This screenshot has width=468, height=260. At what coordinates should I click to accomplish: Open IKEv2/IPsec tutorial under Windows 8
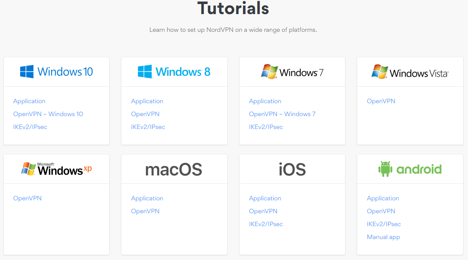[148, 127]
